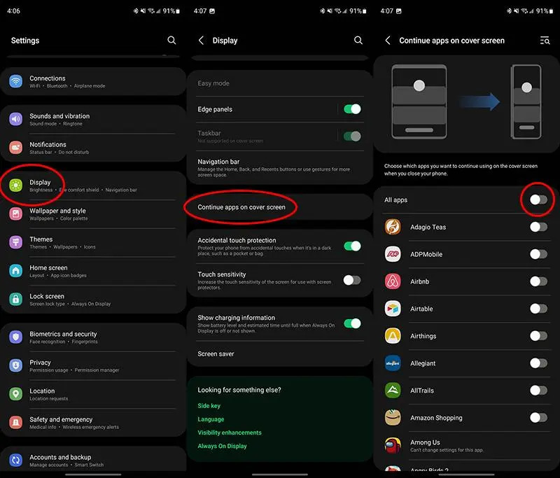Switch on the Allegiant toggle
560x478 pixels.
(538, 363)
